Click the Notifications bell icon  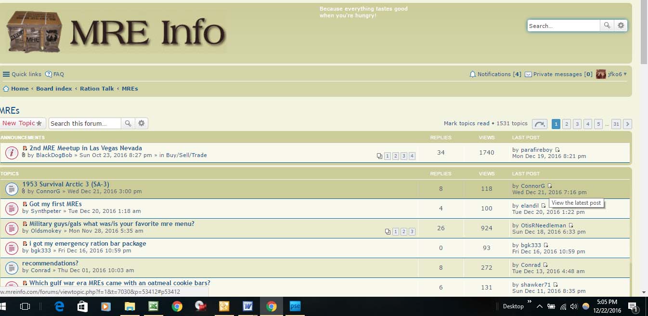point(473,74)
